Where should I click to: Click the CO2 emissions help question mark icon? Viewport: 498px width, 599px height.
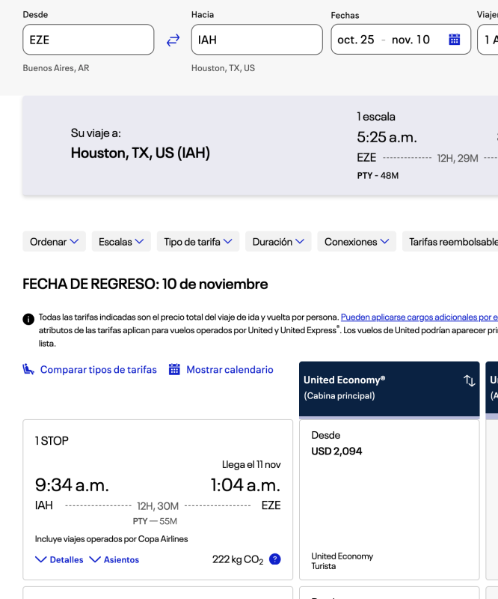(274, 559)
